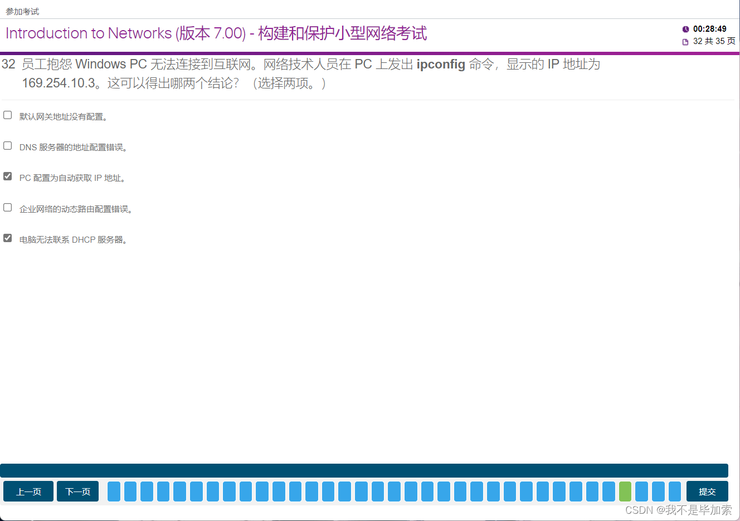Screen dimensions: 740x521
Task: Select the blue square right after green one
Action: [641, 491]
